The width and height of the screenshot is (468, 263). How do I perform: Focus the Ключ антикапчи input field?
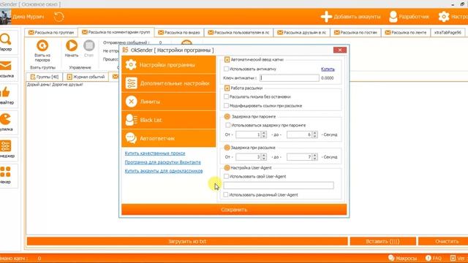(290, 78)
